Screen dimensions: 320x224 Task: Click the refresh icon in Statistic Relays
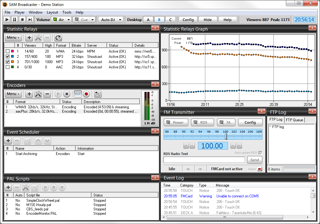pos(58,38)
